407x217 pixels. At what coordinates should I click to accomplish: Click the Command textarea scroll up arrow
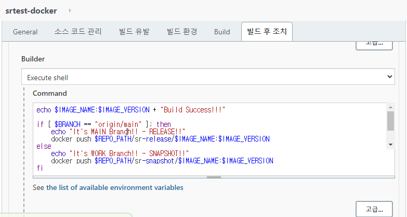[390, 107]
